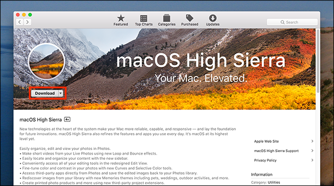Click the red close window button
Screen dimensions: 334x186
[x=18, y=15]
